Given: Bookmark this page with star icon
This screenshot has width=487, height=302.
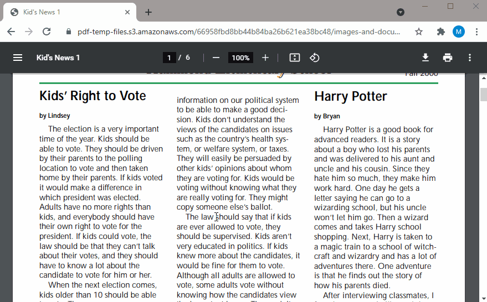Looking at the screenshot, I should [419, 32].
